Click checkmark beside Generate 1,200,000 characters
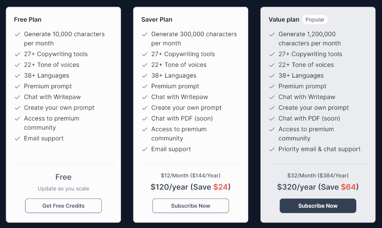 [x=272, y=34]
